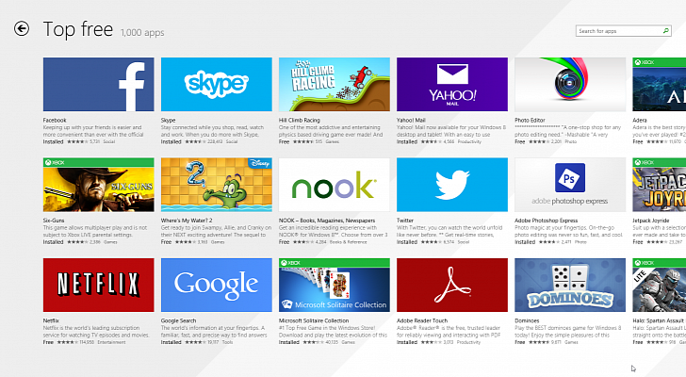
Task: Click Skype's description starting "Stay connected"
Action: tap(213, 131)
